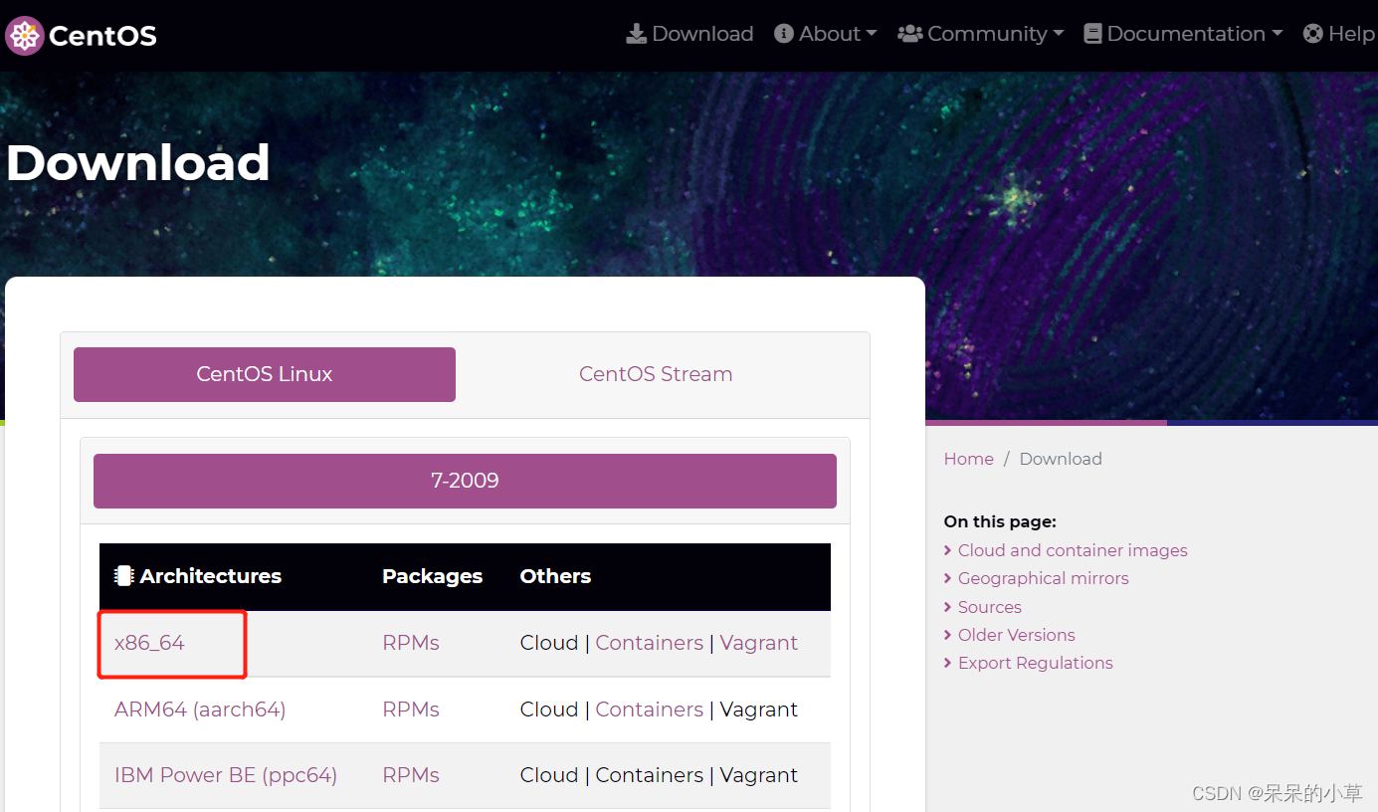Click Vagrant in the ppc64 row
Screen dimensions: 1378x812
point(759,775)
